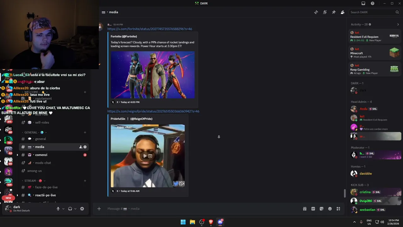The width and height of the screenshot is (403, 227).
Task: Open invite icon on media channel
Action: point(81,147)
